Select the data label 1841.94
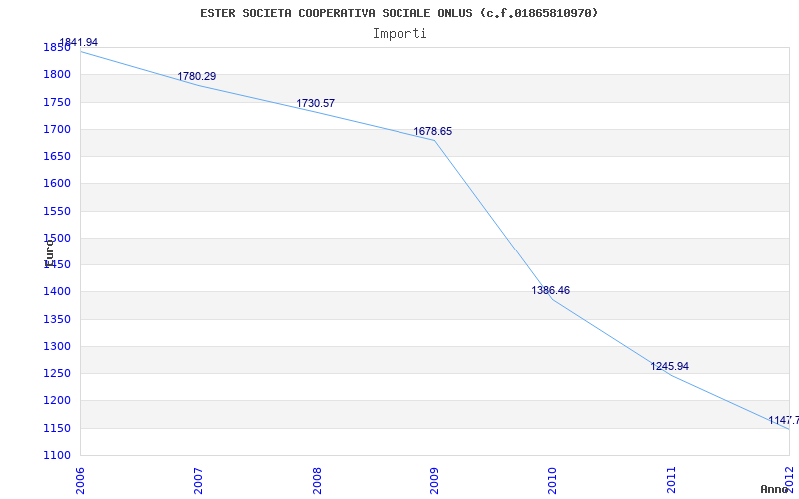The height and width of the screenshot is (499, 799). pyautogui.click(x=79, y=42)
